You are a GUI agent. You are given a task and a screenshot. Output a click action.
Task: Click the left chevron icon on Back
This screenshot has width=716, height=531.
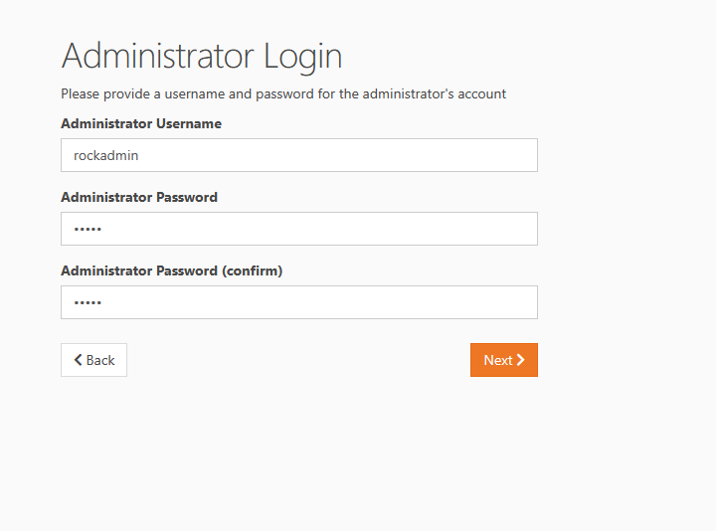[x=78, y=360]
